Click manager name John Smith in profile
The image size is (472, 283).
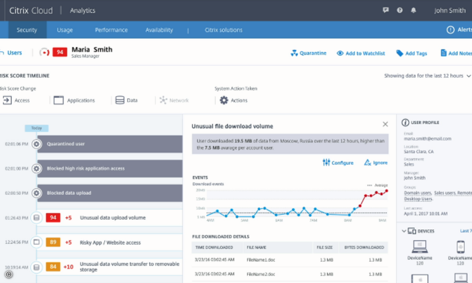click(x=415, y=178)
